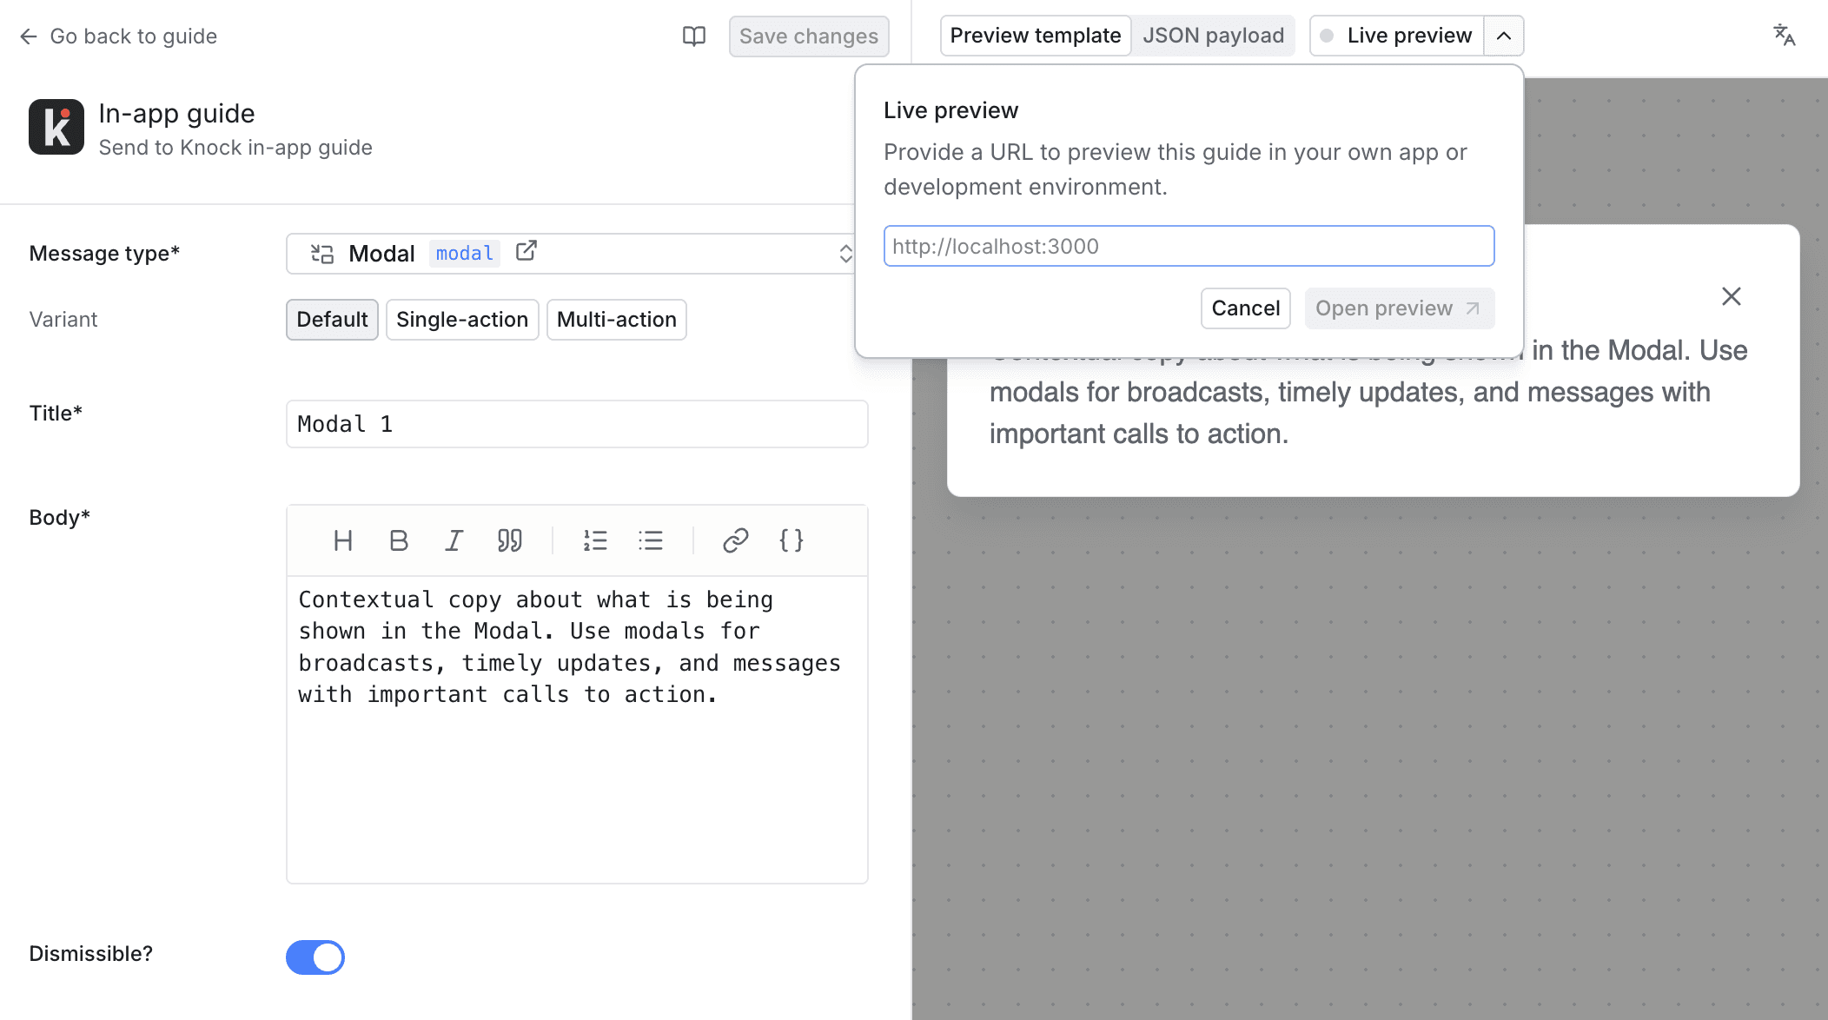Open the modal message type externally
This screenshot has height=1020, width=1828.
tap(527, 252)
